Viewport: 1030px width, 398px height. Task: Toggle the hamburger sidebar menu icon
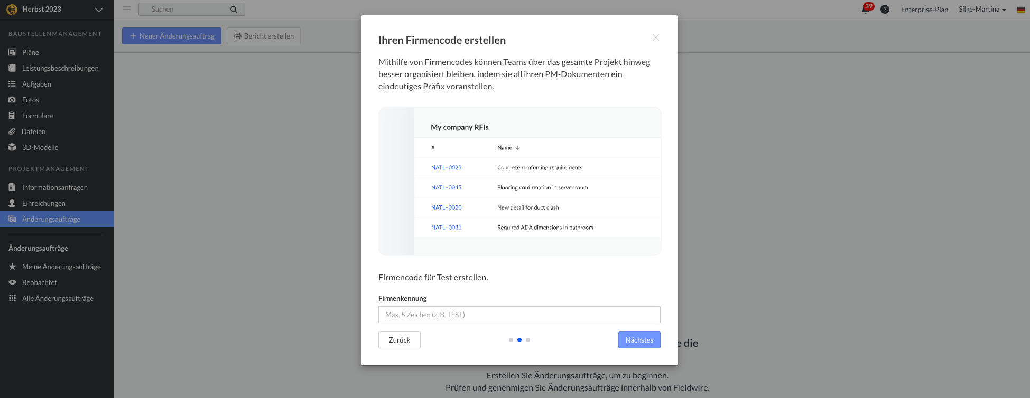126,10
